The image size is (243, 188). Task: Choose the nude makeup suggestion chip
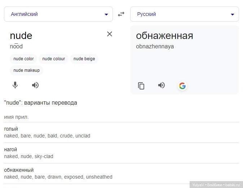point(27,70)
